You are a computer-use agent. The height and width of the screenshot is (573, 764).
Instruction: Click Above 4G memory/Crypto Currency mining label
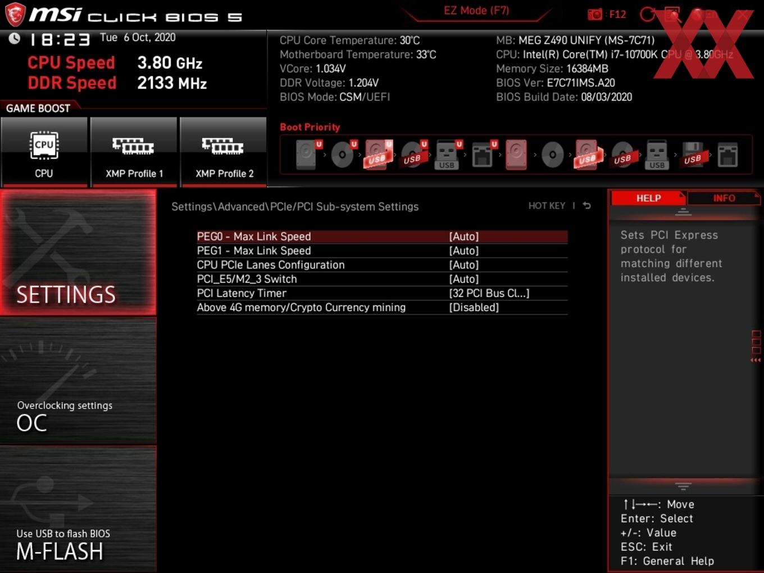point(301,307)
